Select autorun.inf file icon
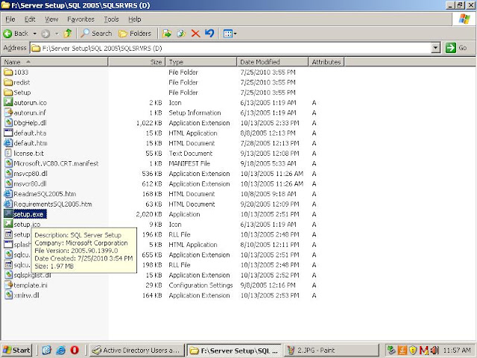This screenshot has width=477, height=358. coord(8,113)
